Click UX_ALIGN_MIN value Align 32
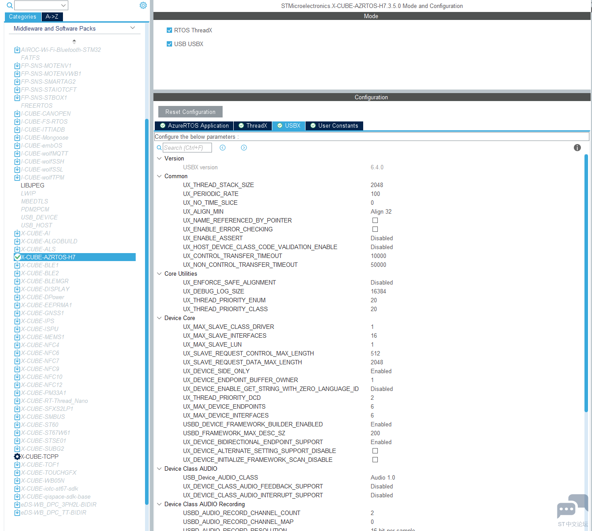592x531 pixels. pyautogui.click(x=381, y=211)
